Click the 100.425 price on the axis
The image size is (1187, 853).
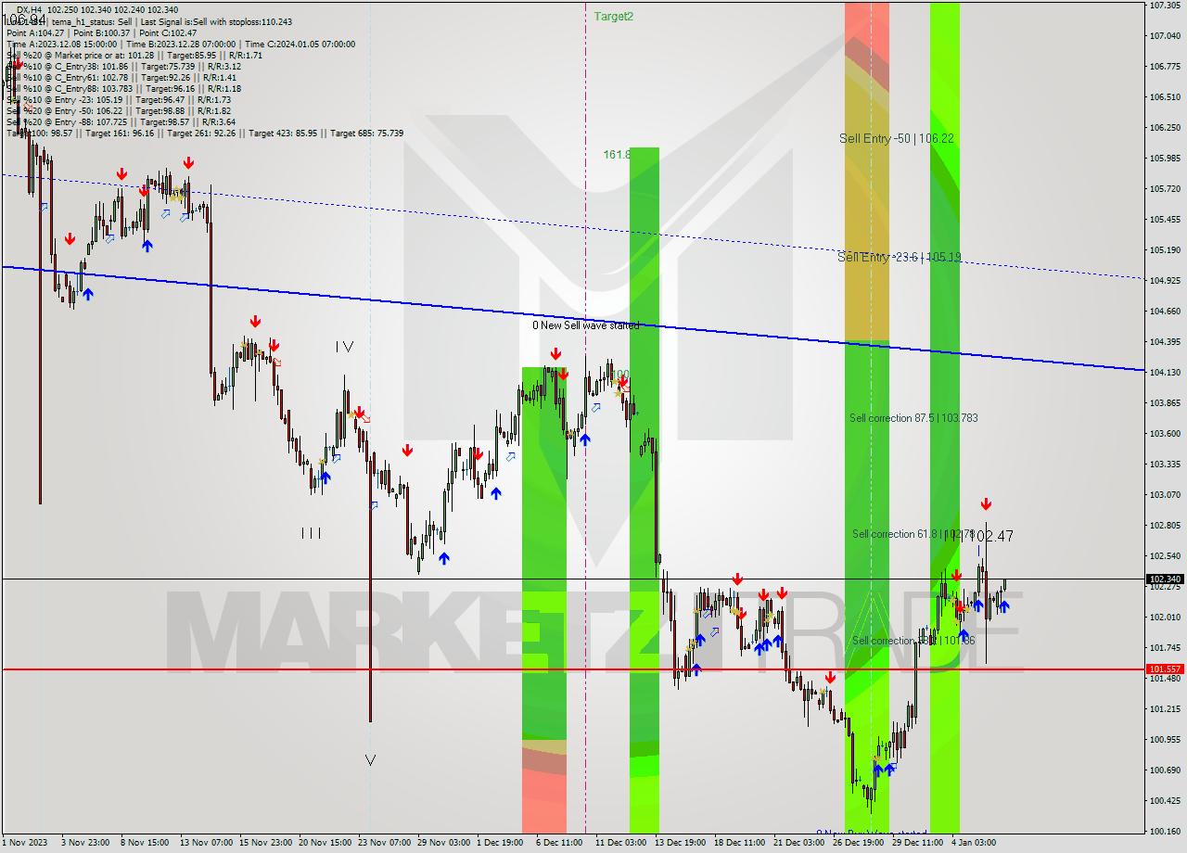(x=1165, y=800)
